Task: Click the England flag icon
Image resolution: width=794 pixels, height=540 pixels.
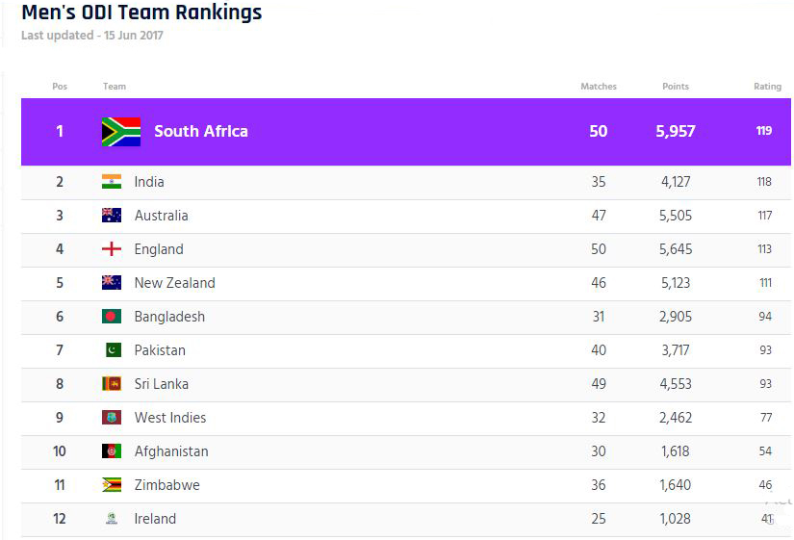Action: [x=112, y=249]
